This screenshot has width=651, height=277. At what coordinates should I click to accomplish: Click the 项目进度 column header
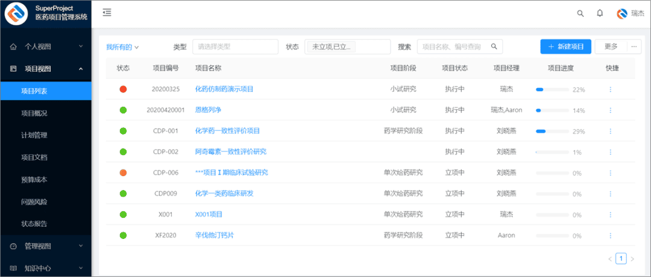pyautogui.click(x=561, y=68)
